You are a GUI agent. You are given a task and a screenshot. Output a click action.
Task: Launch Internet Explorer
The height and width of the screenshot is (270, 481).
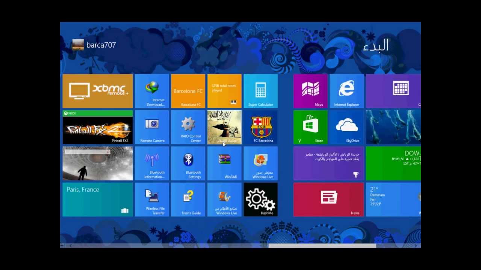(346, 91)
